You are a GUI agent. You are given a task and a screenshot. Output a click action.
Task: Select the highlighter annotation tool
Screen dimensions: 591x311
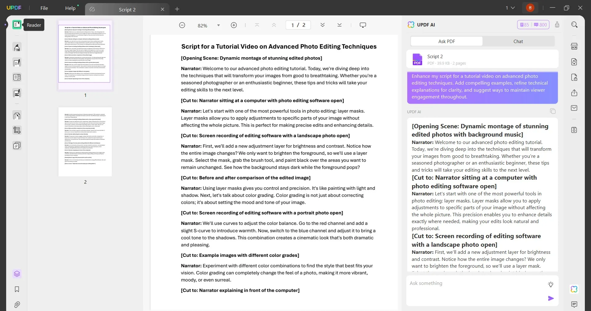tap(17, 47)
